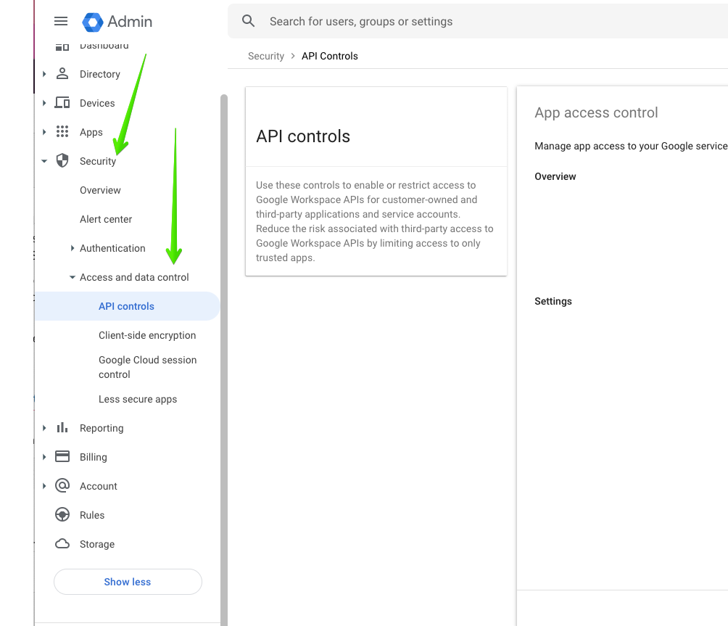The image size is (728, 626).
Task: Collapse Access and data control arrow
Action: pyautogui.click(x=72, y=277)
